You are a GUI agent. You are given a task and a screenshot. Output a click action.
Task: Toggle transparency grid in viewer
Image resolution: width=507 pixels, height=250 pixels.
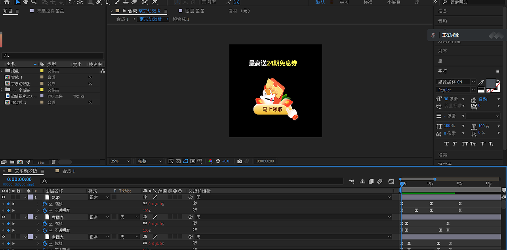178,161
